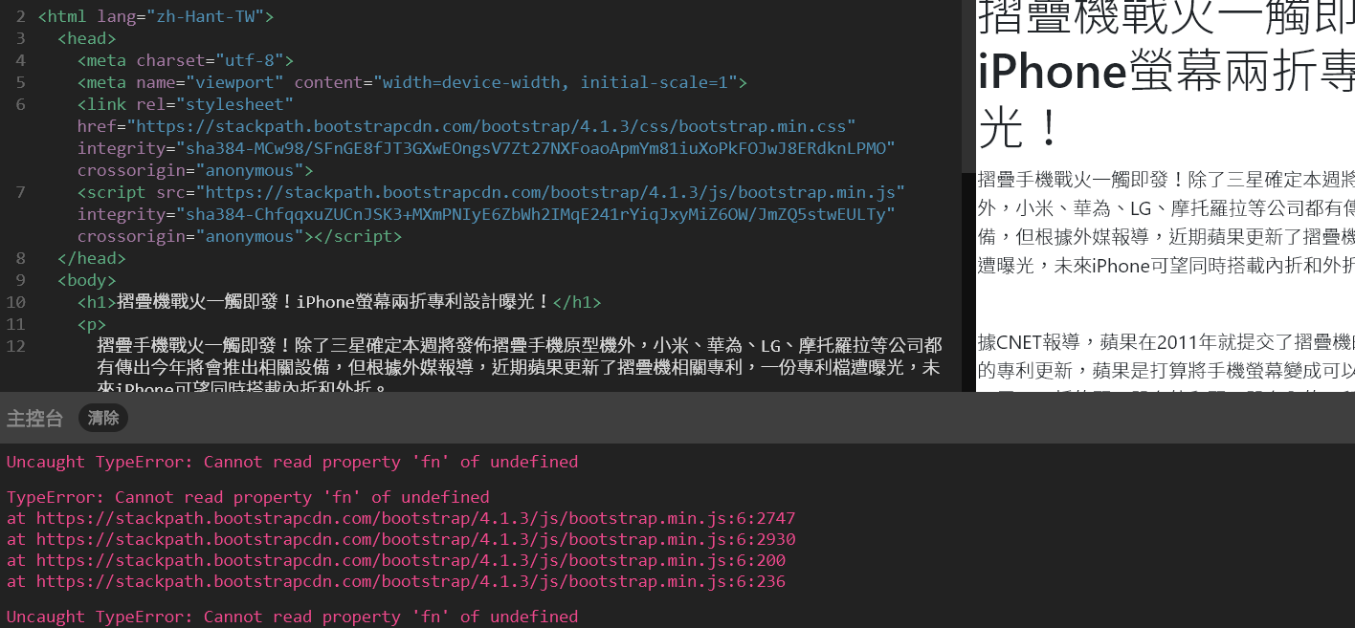The width and height of the screenshot is (1355, 628).
Task: Click the closing </head> tag
Action: point(92,258)
